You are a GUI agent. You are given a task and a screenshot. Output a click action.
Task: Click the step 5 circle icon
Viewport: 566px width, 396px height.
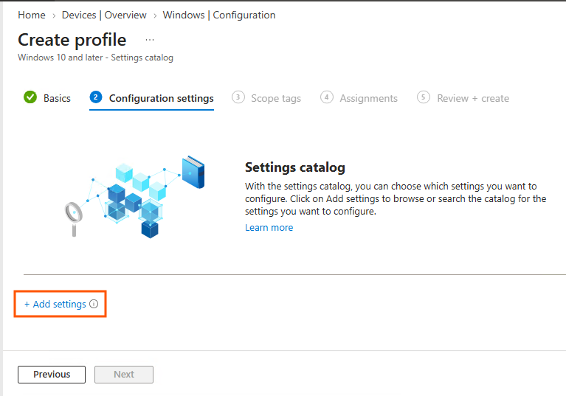point(424,97)
